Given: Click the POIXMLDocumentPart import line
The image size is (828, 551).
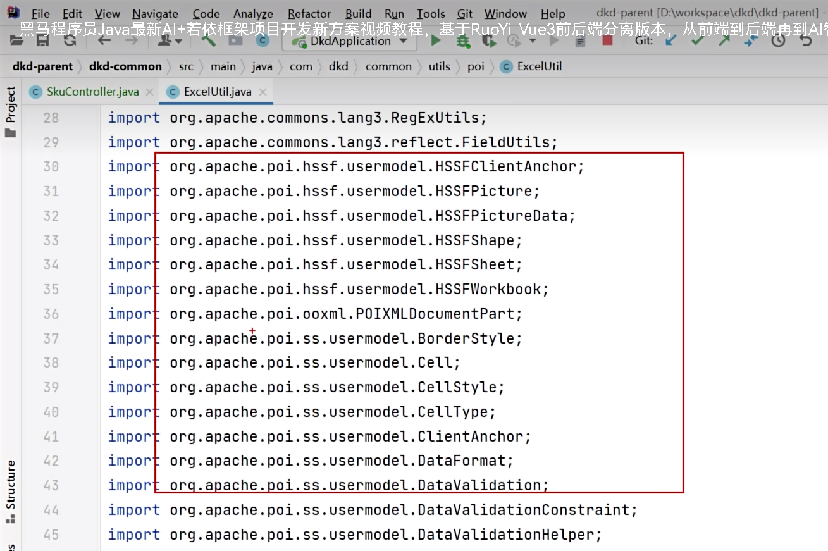Looking at the screenshot, I should 316,314.
